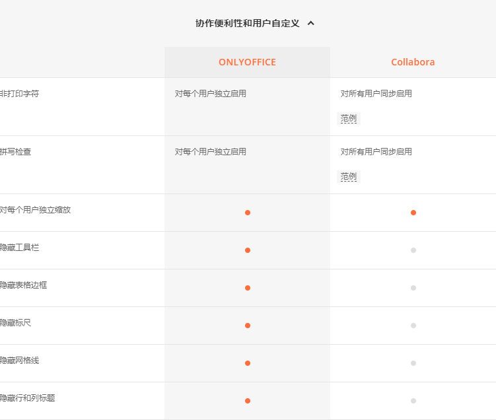Click Collabora grey dot for 隐藏网格线
The width and height of the screenshot is (496, 420).
413,363
